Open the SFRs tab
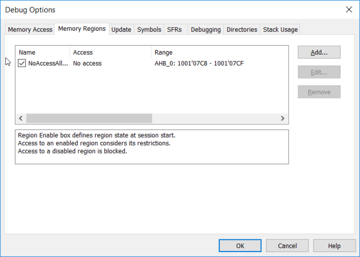This screenshot has height=257, width=360. (x=174, y=29)
